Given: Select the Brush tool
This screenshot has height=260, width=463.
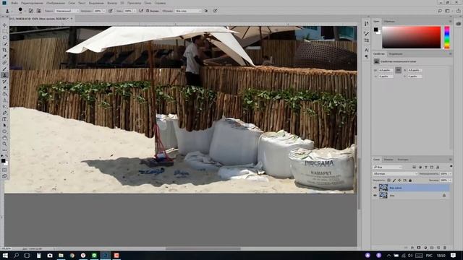Looking at the screenshot, I should pos(4,69).
